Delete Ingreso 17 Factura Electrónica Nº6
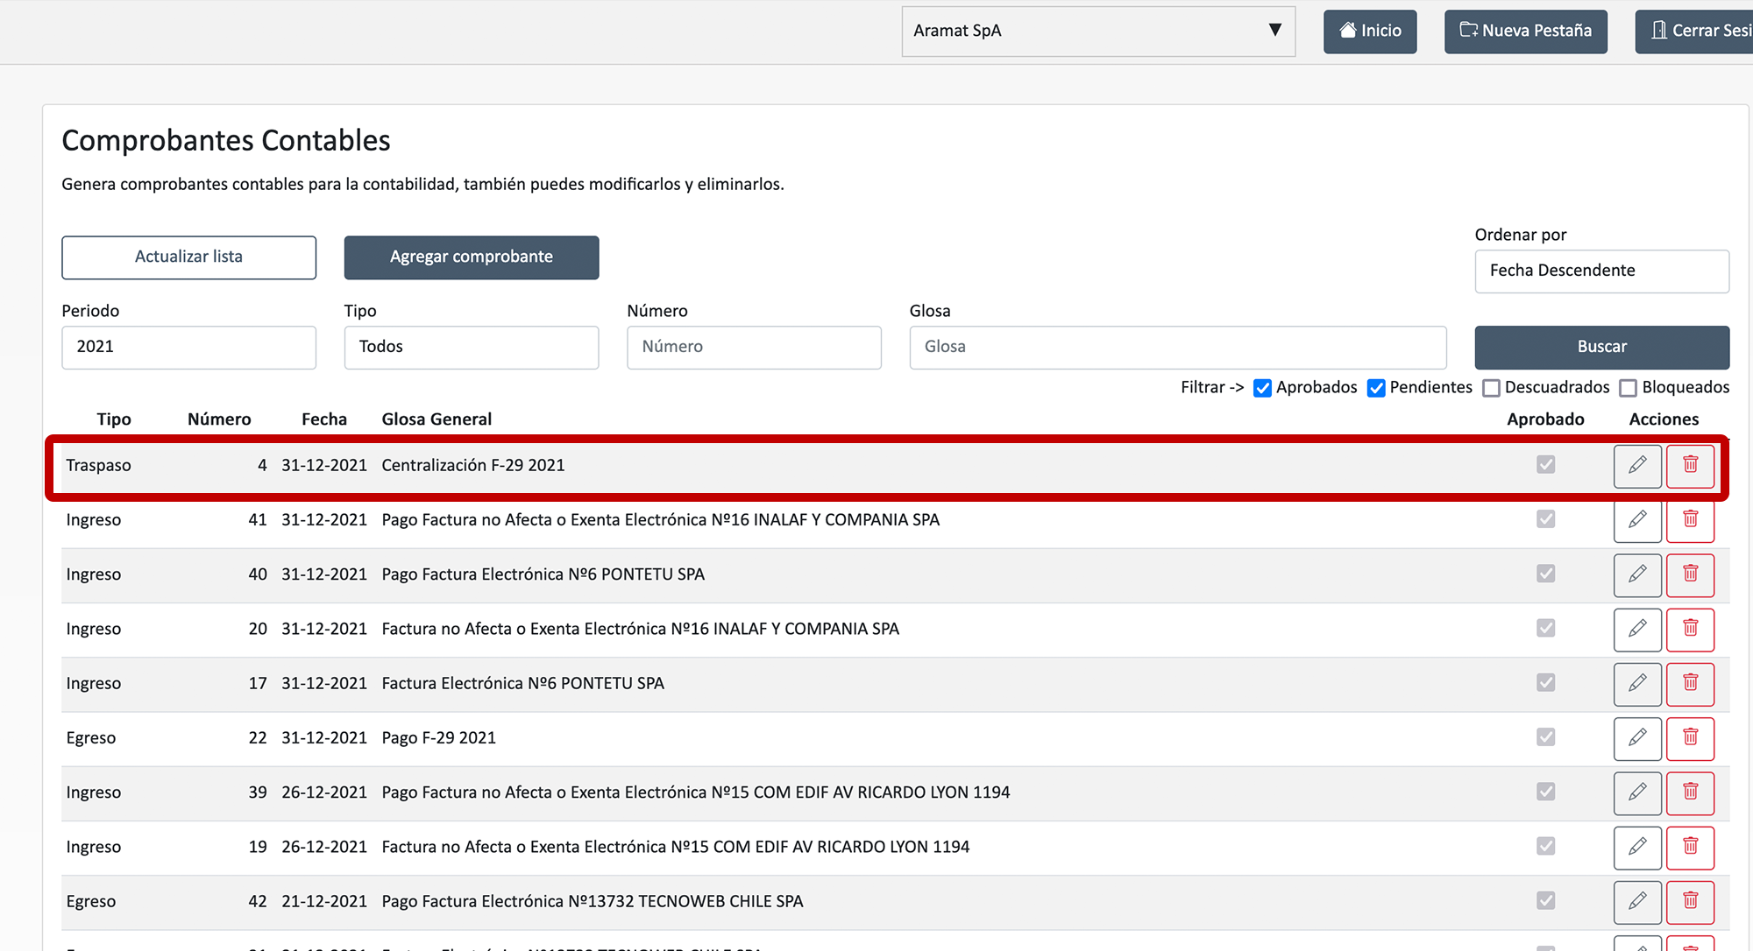This screenshot has height=951, width=1753. tap(1690, 683)
